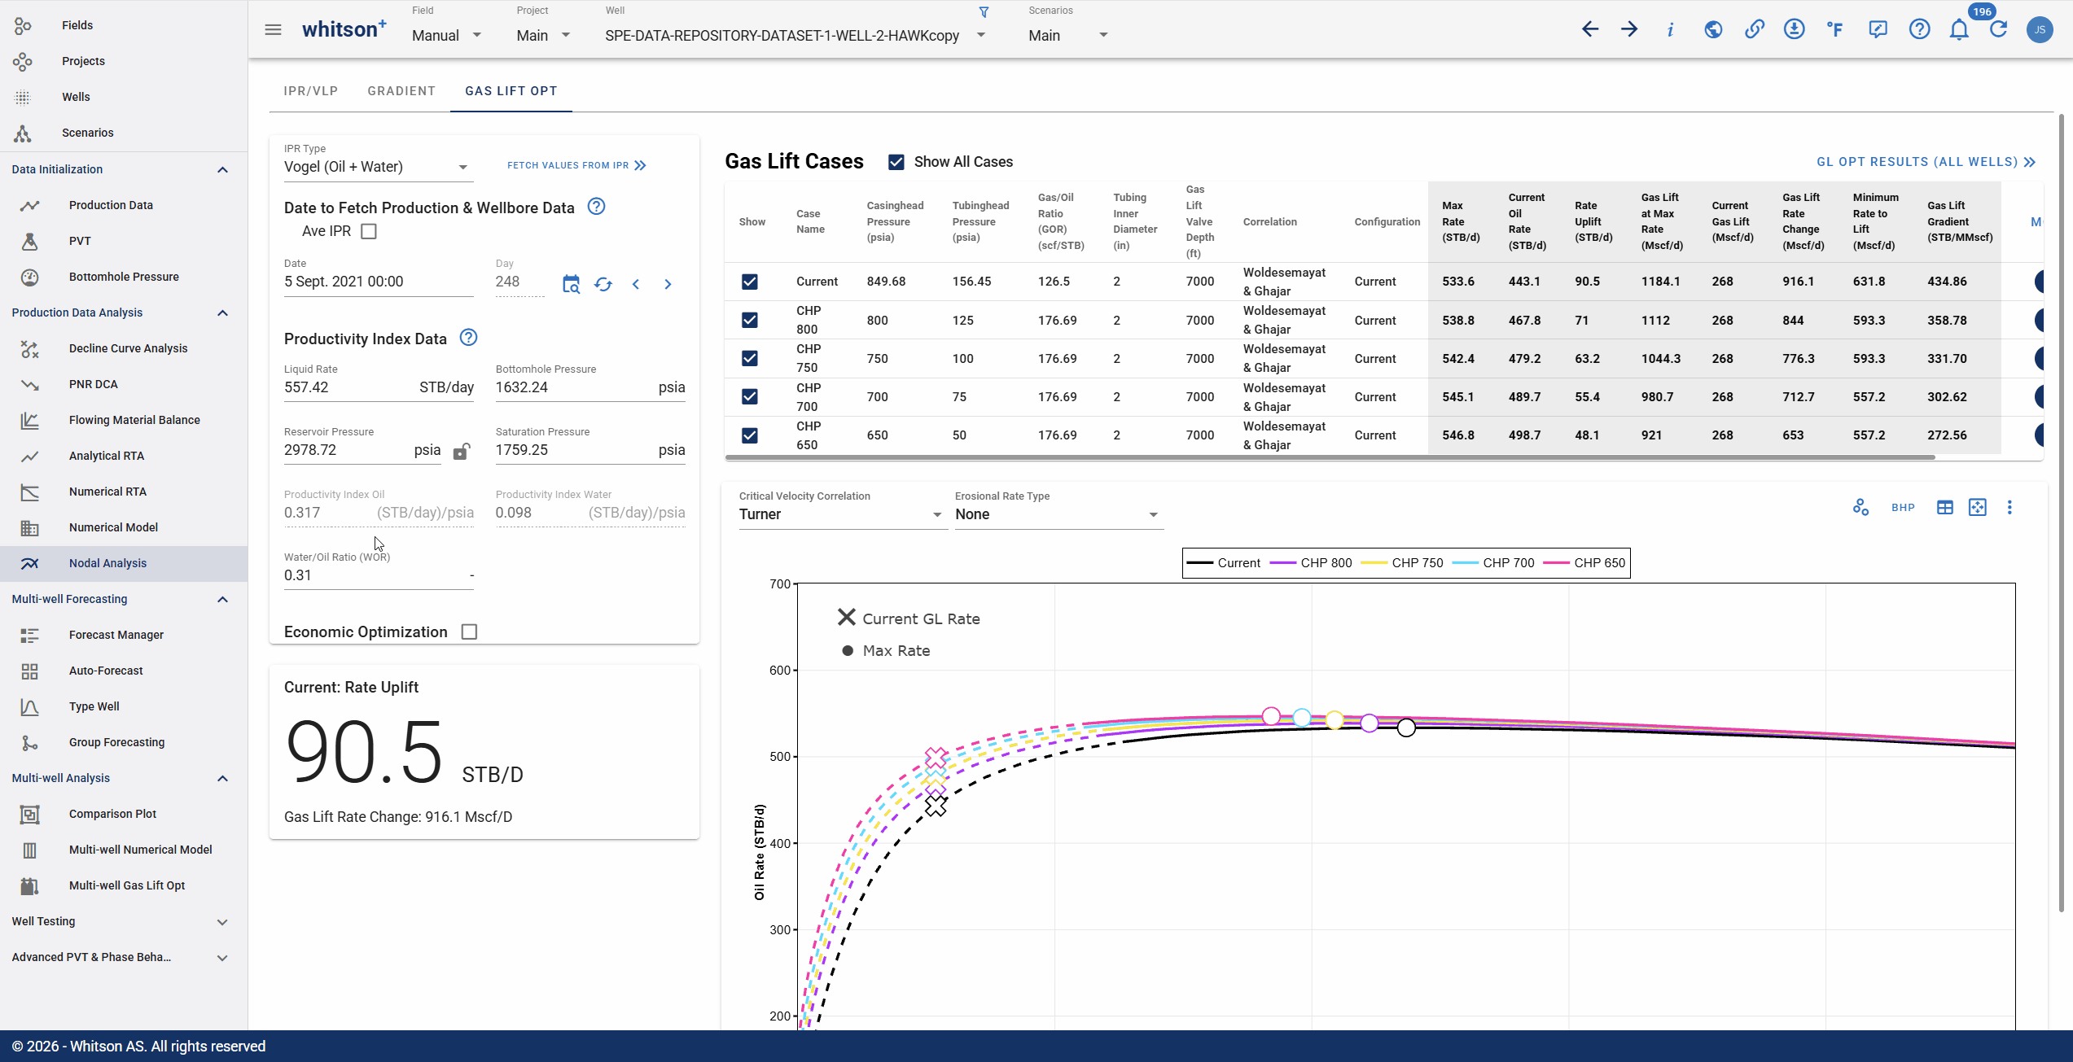Click the back arrow in top toolbar
The width and height of the screenshot is (2073, 1062).
point(1590,30)
